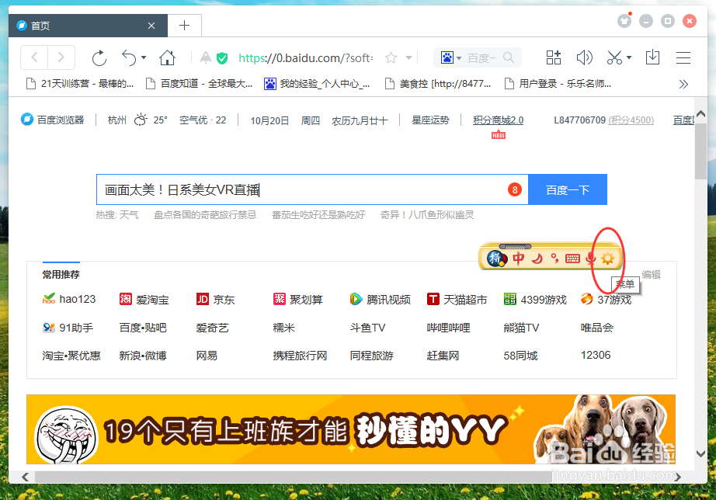Open the search engine dropdown beside 百度 box
Viewport: 716px width, 500px height.
tap(457, 57)
